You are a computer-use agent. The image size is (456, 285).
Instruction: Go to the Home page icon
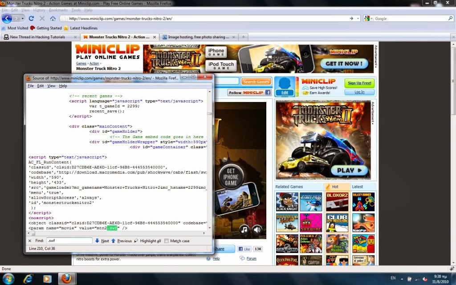(53, 18)
